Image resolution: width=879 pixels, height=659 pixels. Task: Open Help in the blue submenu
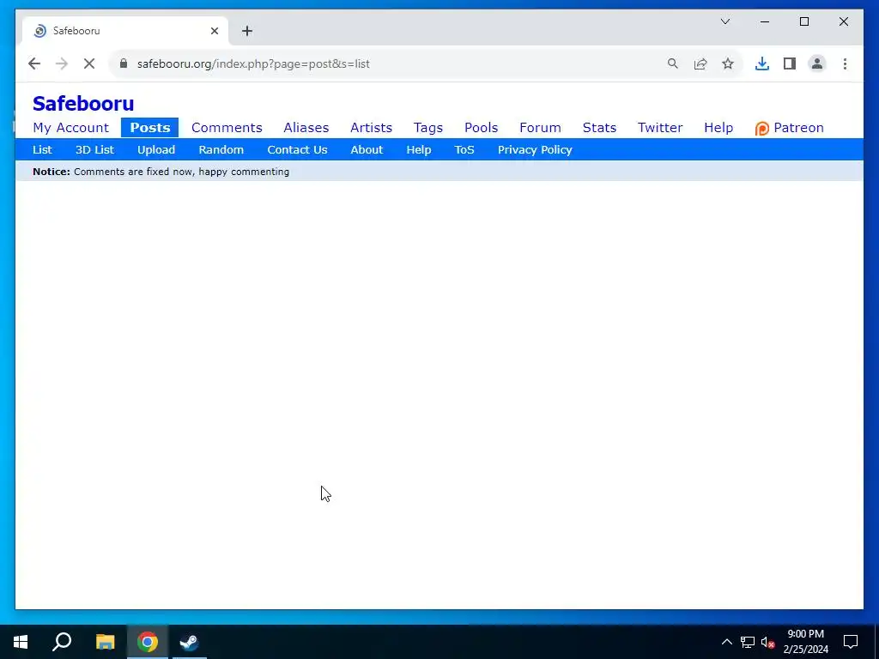click(419, 149)
